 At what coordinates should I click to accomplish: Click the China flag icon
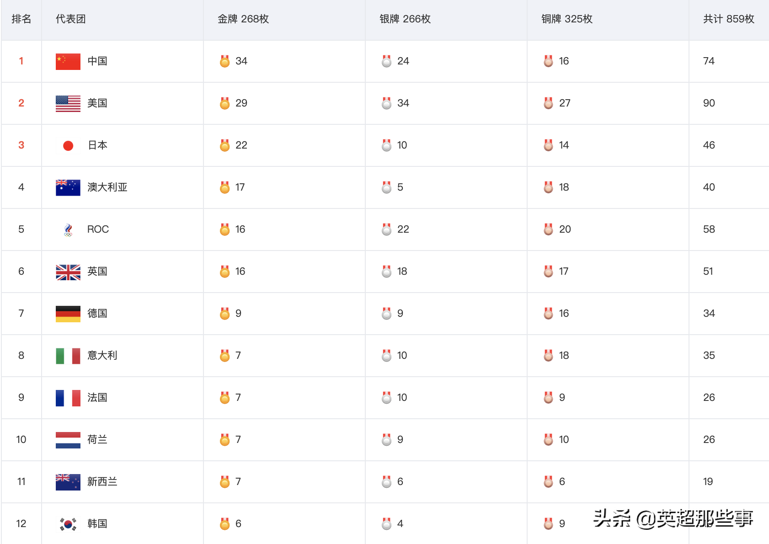pos(68,61)
